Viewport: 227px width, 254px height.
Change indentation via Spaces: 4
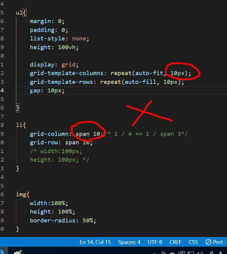click(x=129, y=242)
